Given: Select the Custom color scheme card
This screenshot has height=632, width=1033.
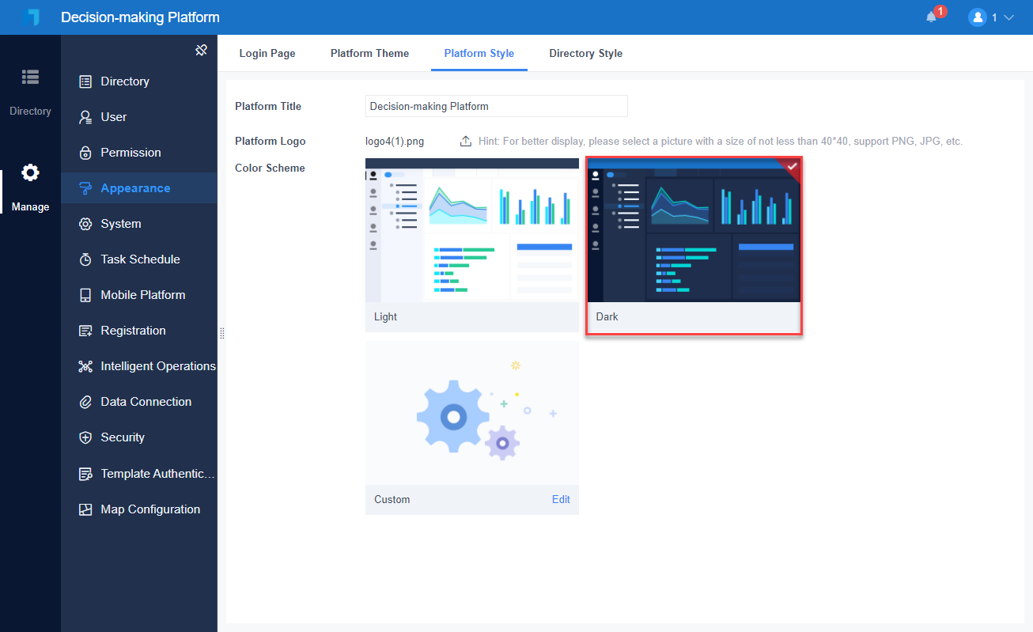Looking at the screenshot, I should pos(472,428).
